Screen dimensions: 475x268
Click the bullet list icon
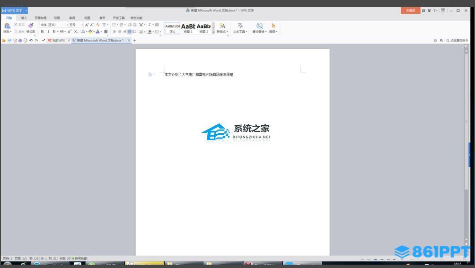tap(114, 25)
